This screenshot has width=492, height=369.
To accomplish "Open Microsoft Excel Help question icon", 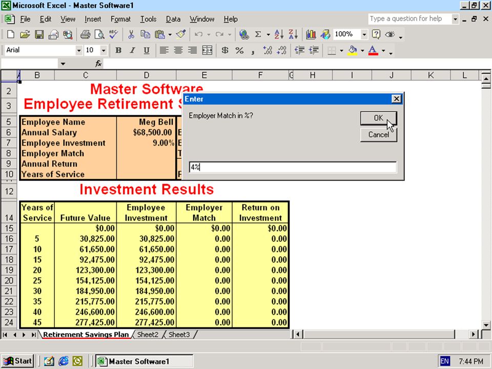I will [x=376, y=34].
